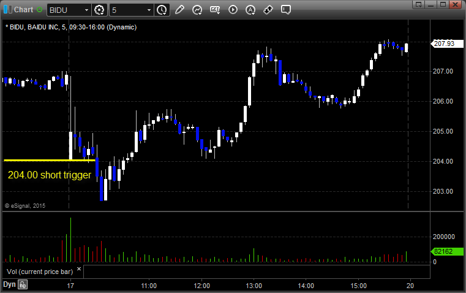Select the yellow 204.00 trigger line
Viewport: 466px width, 293px height.
tap(50, 161)
